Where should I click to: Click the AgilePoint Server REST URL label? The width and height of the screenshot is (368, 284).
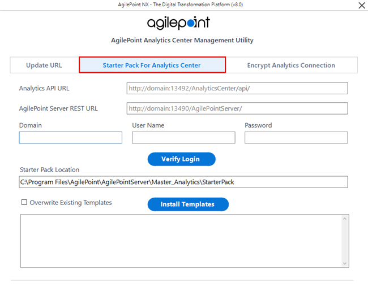[58, 108]
